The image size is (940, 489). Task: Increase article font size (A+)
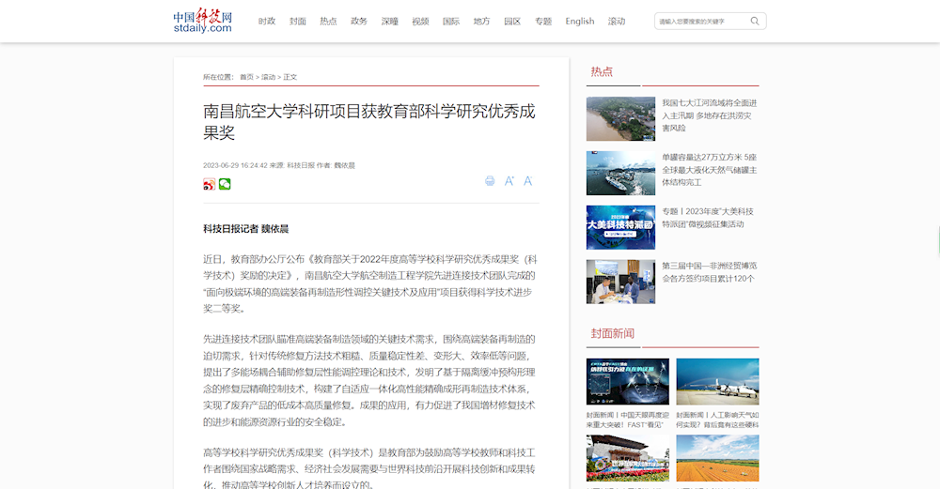point(509,181)
